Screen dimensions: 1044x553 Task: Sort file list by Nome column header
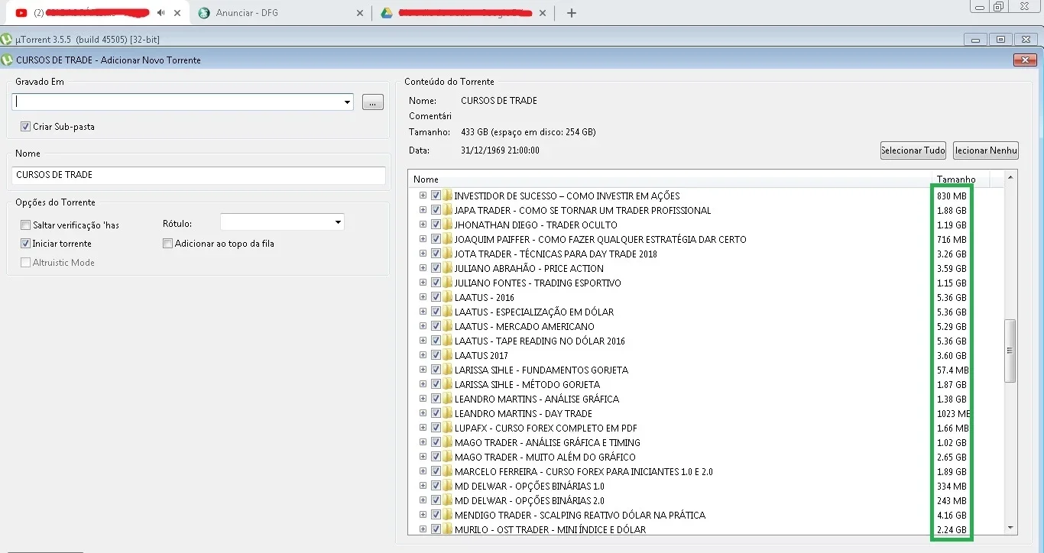[669, 179]
